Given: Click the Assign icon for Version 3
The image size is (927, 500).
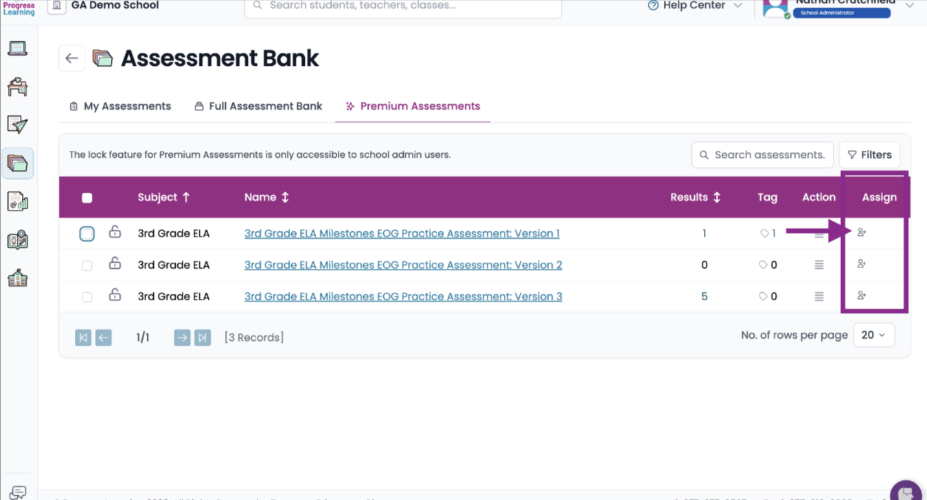Looking at the screenshot, I should click(x=862, y=296).
